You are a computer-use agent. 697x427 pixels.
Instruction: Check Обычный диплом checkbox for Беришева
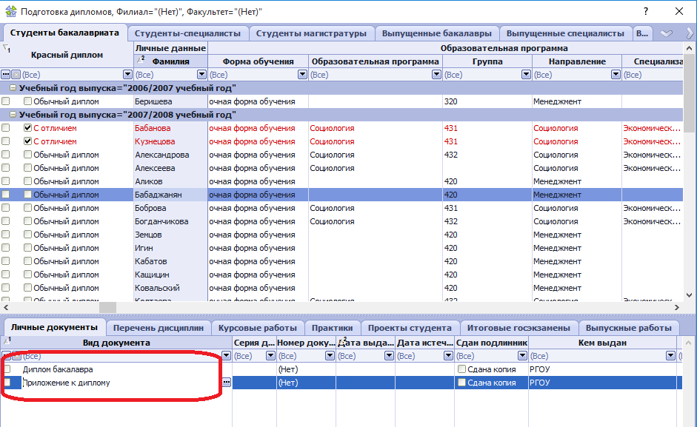tap(28, 101)
